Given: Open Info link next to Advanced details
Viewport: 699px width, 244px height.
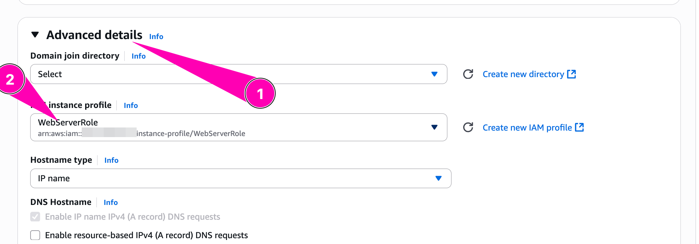Looking at the screenshot, I should click(156, 37).
